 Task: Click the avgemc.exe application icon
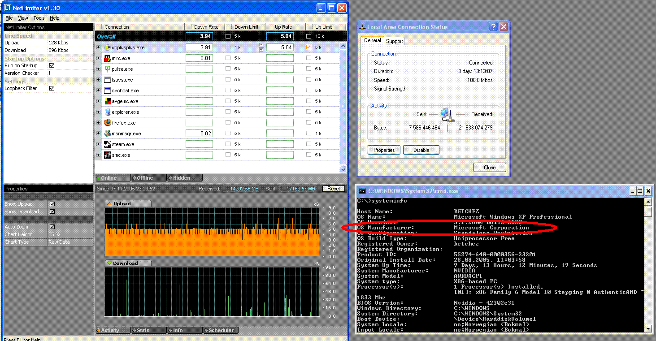pyautogui.click(x=108, y=101)
